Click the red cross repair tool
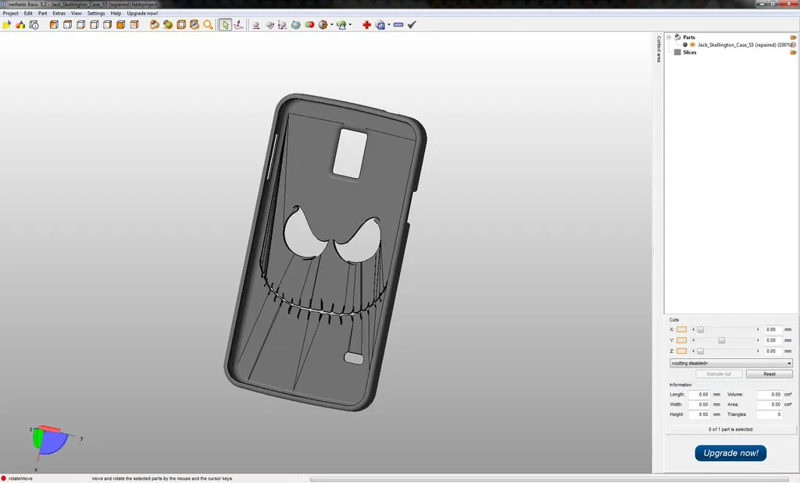 point(366,24)
